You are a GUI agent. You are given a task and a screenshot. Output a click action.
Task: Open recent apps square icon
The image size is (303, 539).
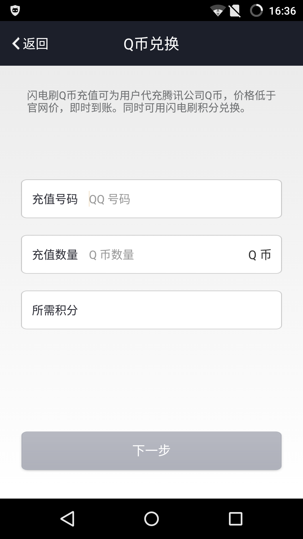click(235, 519)
